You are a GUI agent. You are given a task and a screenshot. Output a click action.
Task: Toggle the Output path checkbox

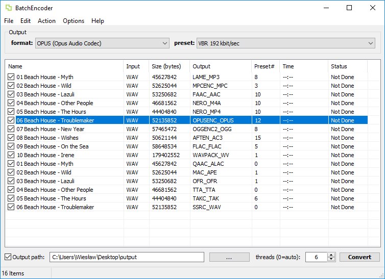point(8,257)
